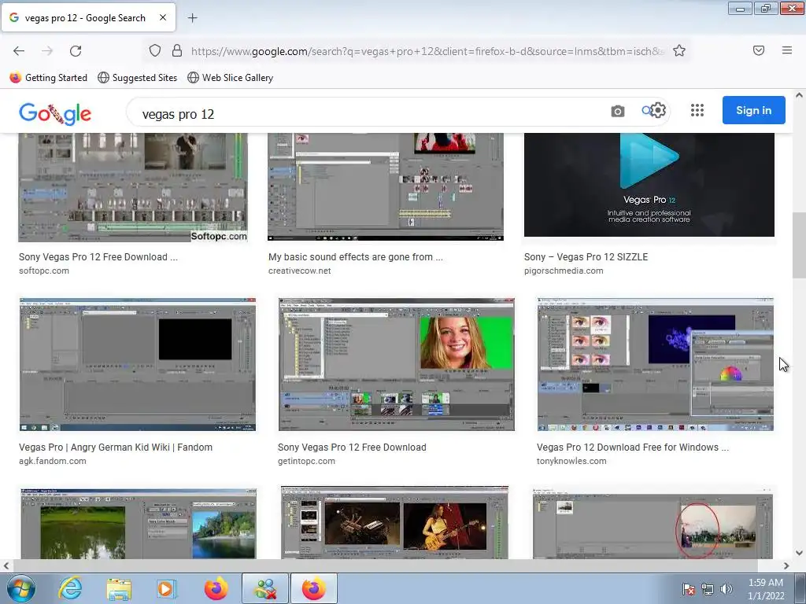The width and height of the screenshot is (806, 604).
Task: Open Google settings gear icon
Action: 657,110
